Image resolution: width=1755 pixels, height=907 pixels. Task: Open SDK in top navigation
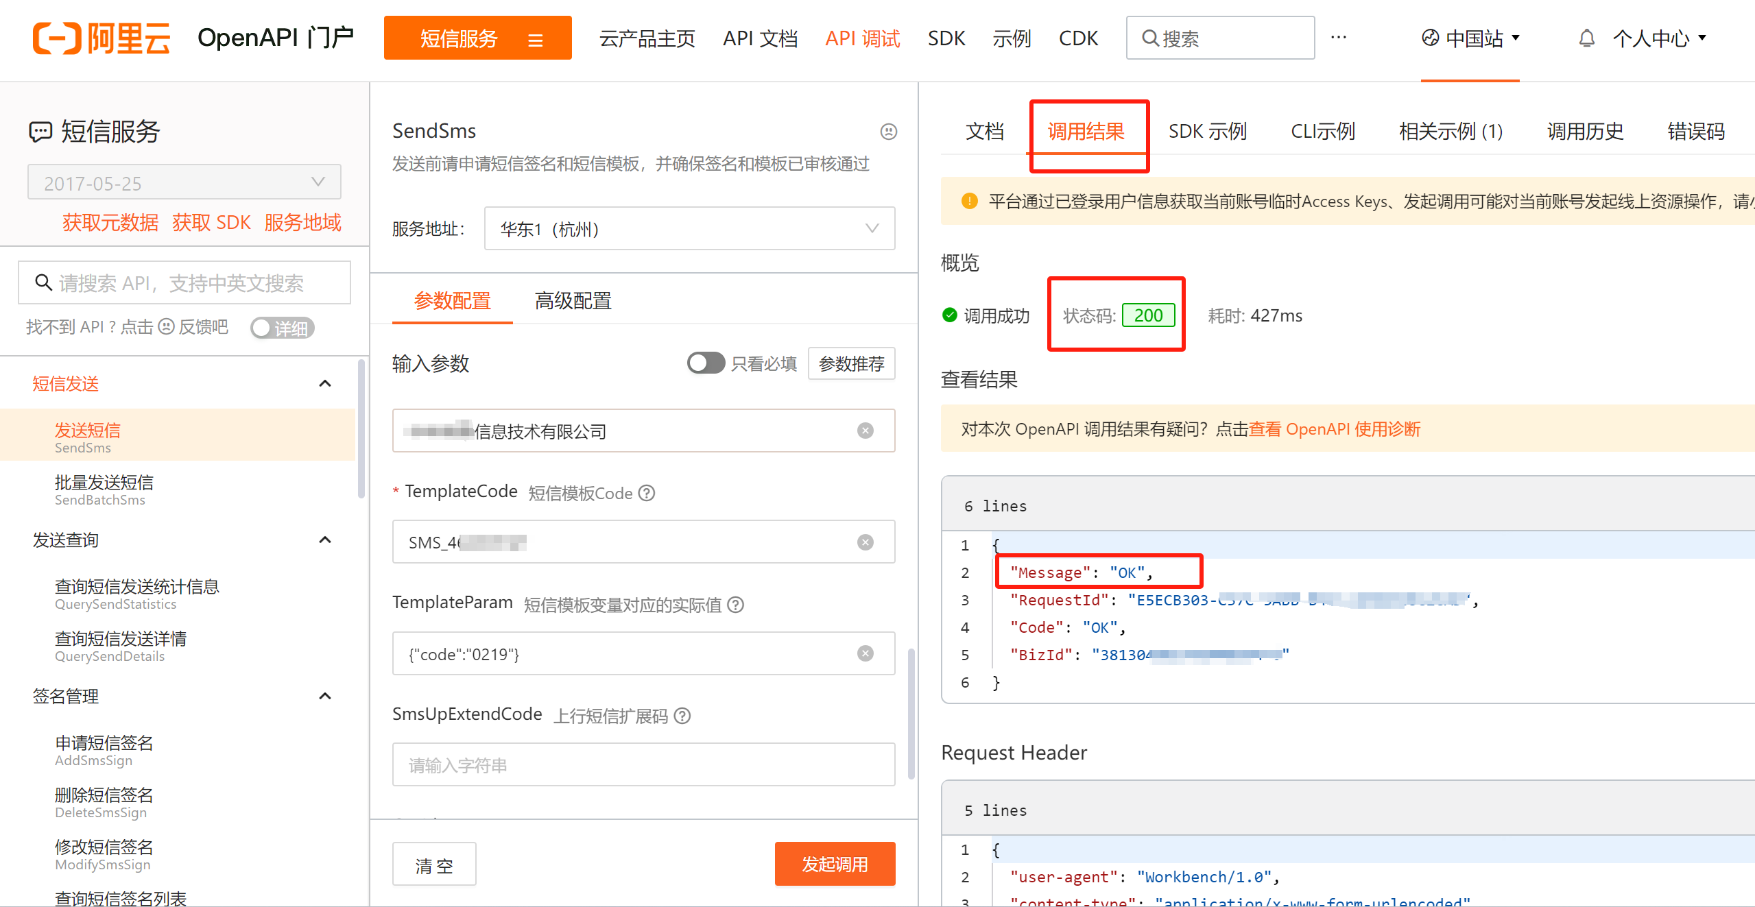coord(946,38)
